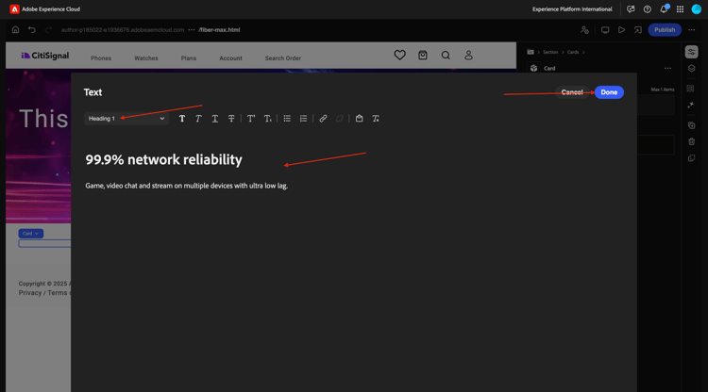This screenshot has width=708, height=392.
Task: Click the duplicate icon in the right rail
Action: 691,125
